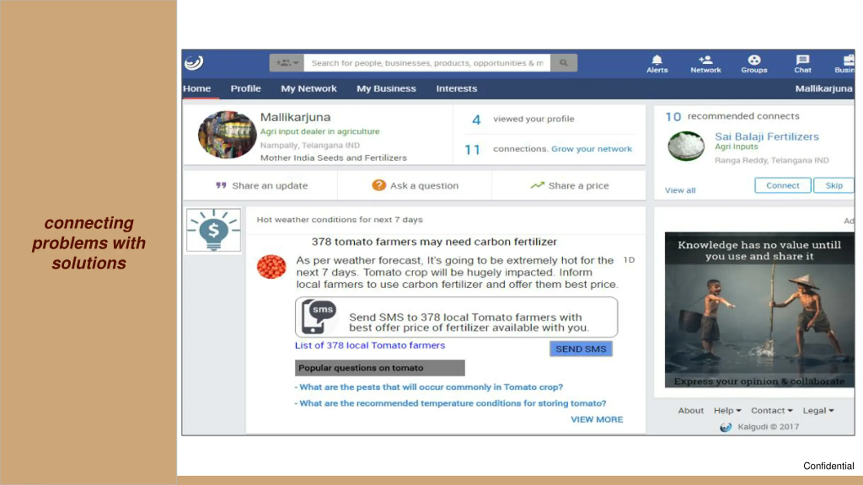
Task: Connect with Sai Balaji Fertilizers
Action: [x=783, y=186]
